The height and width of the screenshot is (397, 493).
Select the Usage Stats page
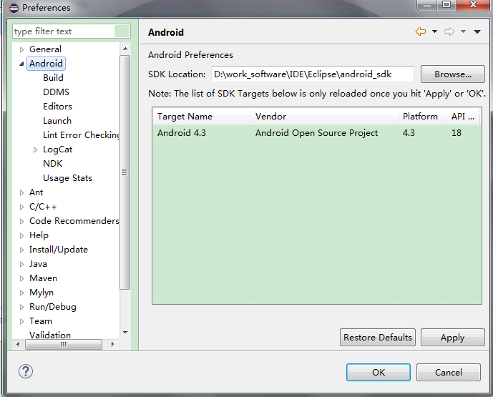[x=67, y=178]
